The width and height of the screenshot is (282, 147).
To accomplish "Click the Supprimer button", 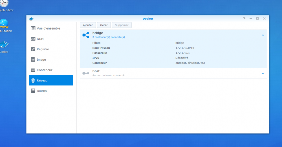I will (x=122, y=25).
